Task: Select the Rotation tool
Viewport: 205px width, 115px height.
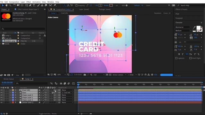Action: (14, 5)
